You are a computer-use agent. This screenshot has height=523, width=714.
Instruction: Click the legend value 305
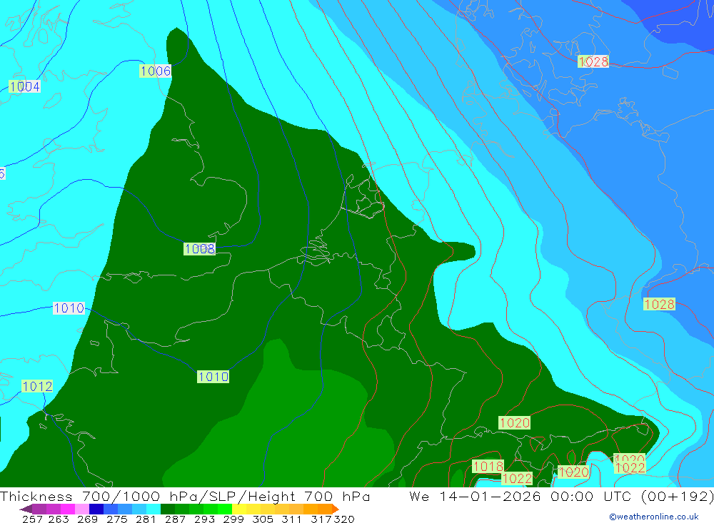point(262,519)
